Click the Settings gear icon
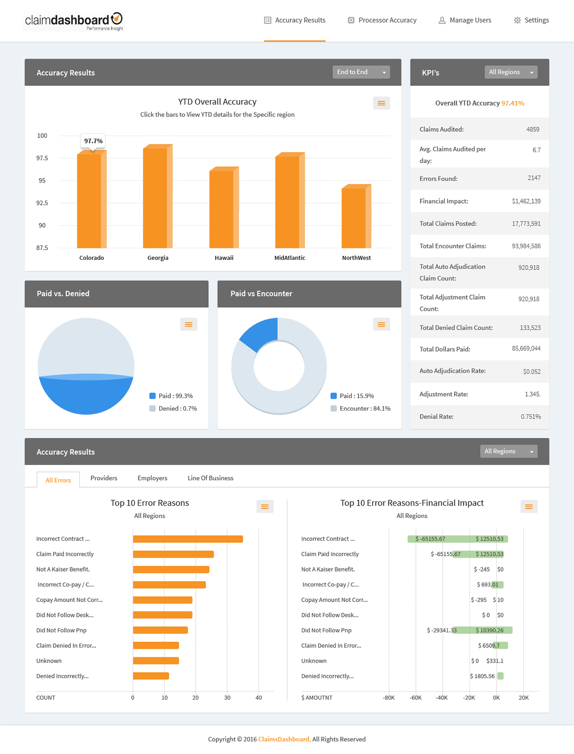Viewport: 574px width, 754px height. click(x=517, y=20)
